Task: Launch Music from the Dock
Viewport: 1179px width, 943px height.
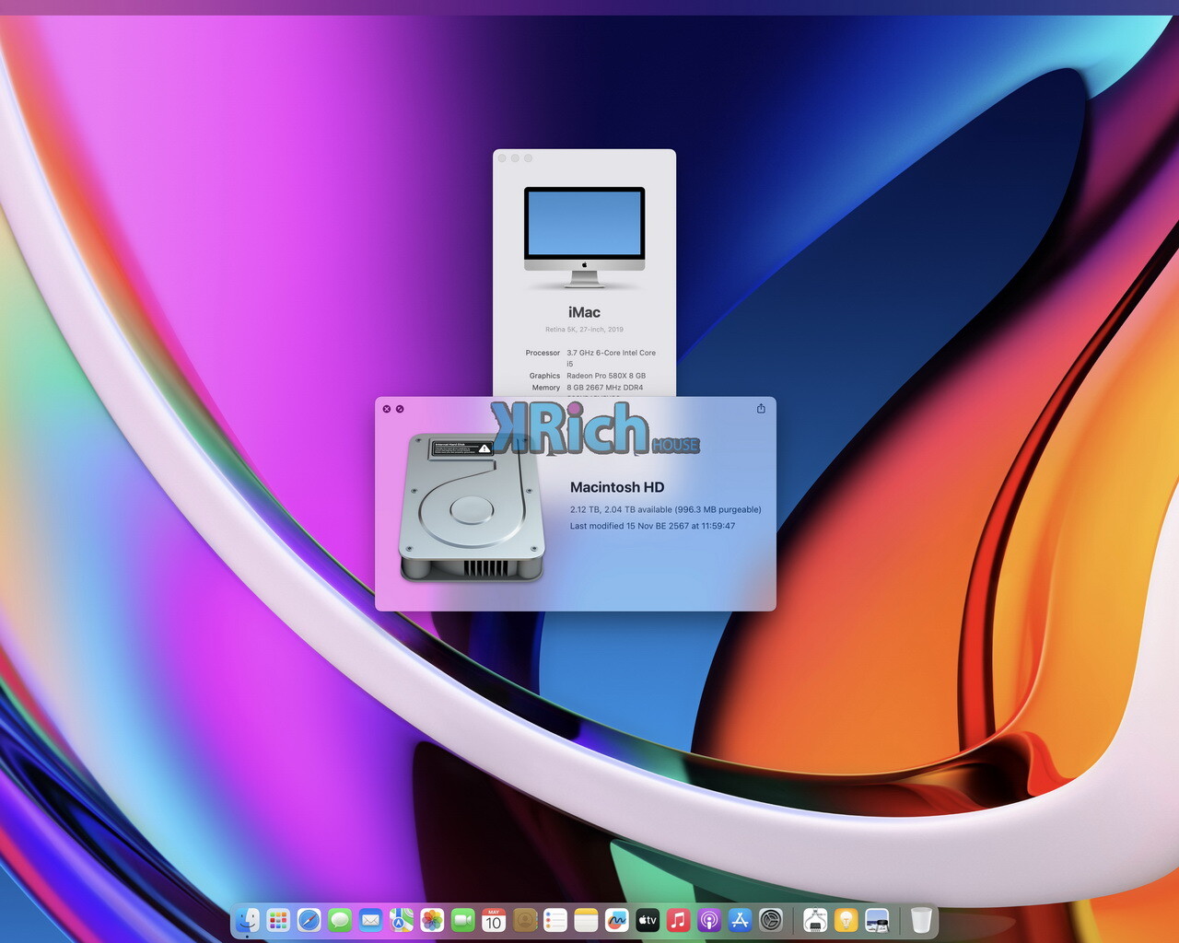Action: tap(679, 919)
